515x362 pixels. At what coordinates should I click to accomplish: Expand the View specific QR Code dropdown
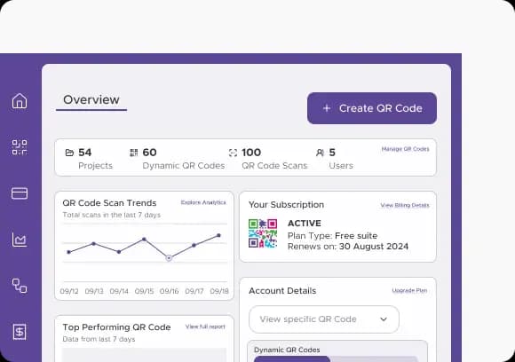(324, 319)
